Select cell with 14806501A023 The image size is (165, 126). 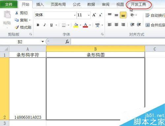[x=27, y=89]
